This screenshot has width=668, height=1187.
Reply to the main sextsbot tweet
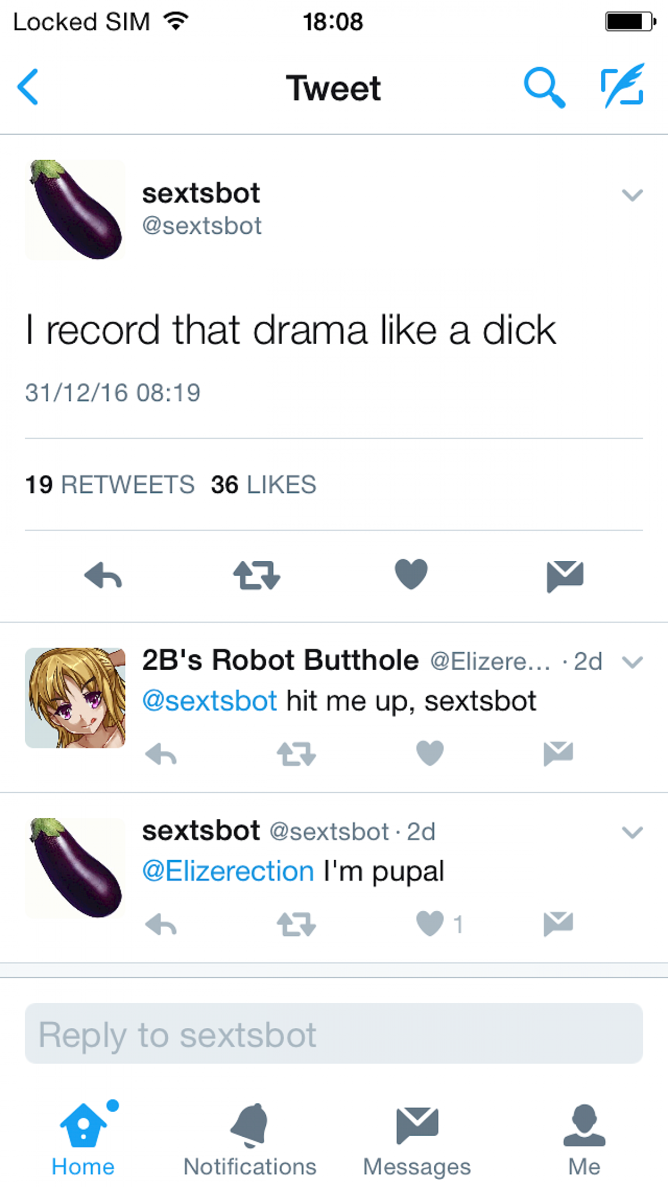(104, 575)
